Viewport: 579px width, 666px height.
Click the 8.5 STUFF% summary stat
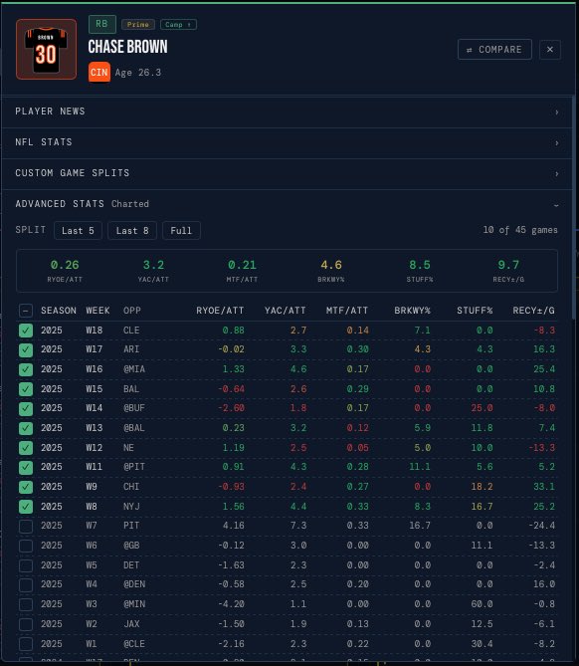(420, 271)
